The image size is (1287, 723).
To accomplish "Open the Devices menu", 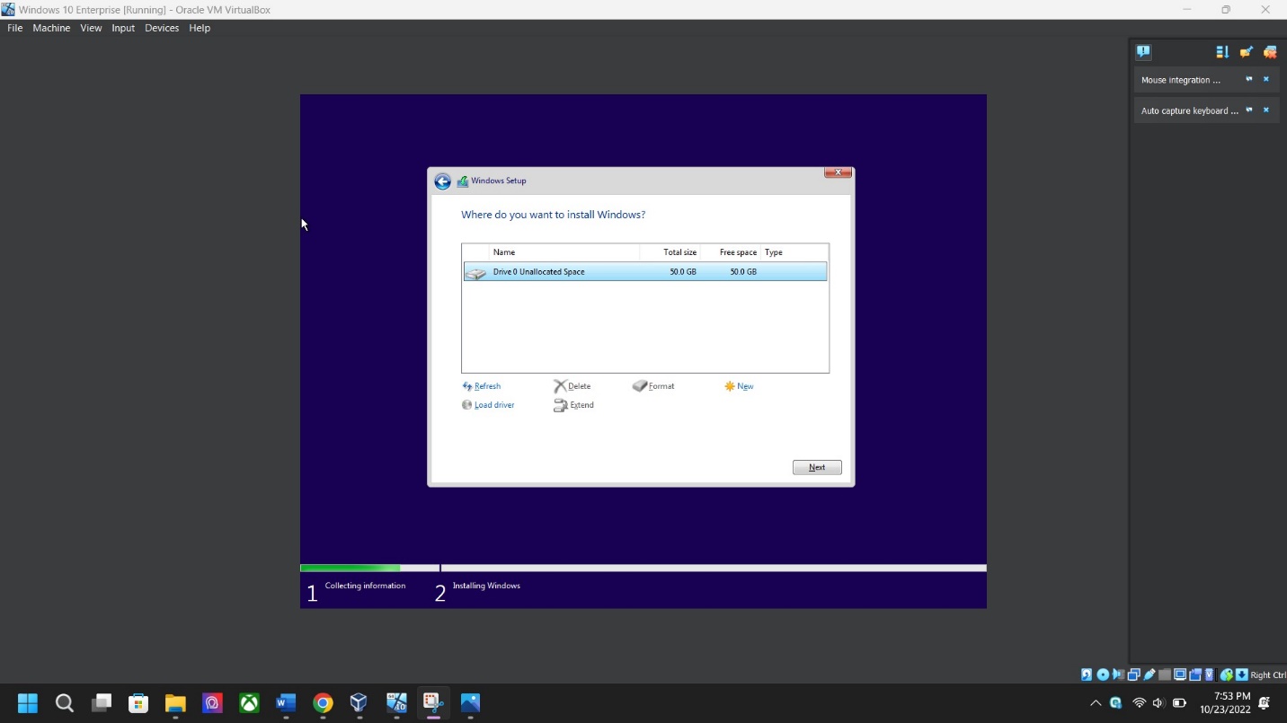I will [162, 28].
